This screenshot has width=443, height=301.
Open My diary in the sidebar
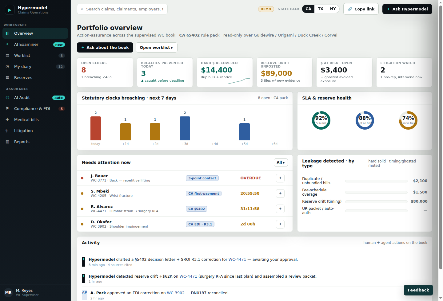click(35, 67)
